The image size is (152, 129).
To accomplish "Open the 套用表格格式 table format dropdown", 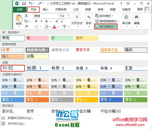I will [107, 21].
